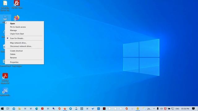The width and height of the screenshot is (198, 111).
Task: Switch to Firefox in the taskbar
Action: (65, 109)
